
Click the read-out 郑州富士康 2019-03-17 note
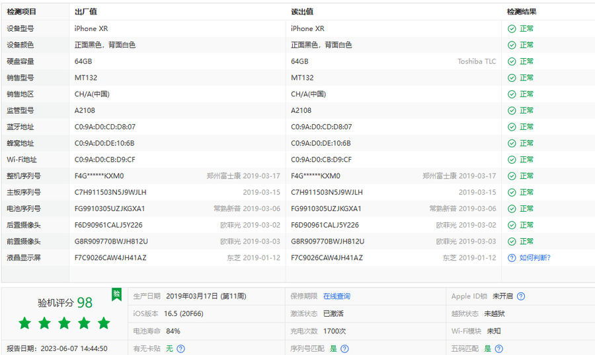[459, 176]
